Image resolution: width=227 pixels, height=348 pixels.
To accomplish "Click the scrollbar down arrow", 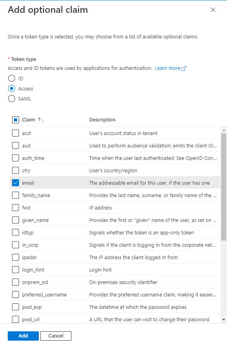I will click(224, 320).
